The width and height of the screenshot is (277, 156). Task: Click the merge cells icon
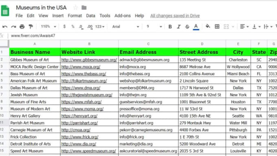pos(226,26)
